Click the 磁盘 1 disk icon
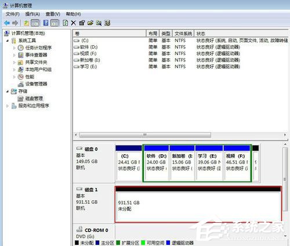 coord(79,189)
